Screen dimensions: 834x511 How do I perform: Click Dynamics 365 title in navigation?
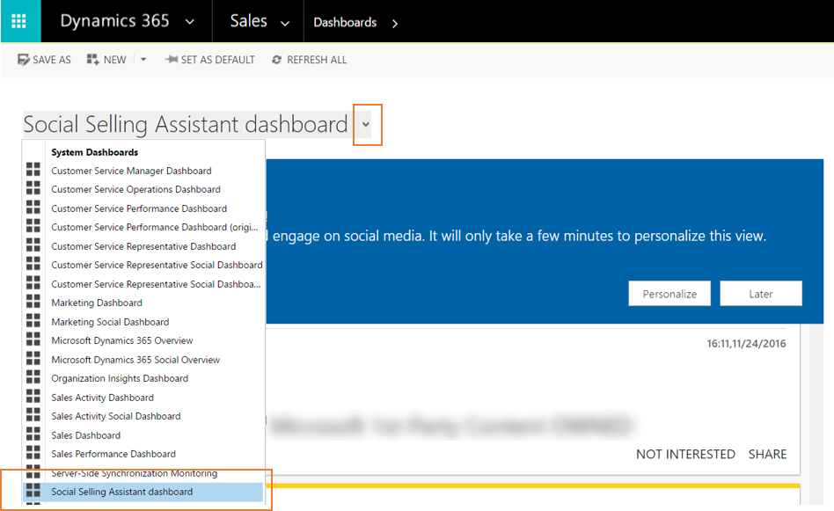[x=114, y=21]
